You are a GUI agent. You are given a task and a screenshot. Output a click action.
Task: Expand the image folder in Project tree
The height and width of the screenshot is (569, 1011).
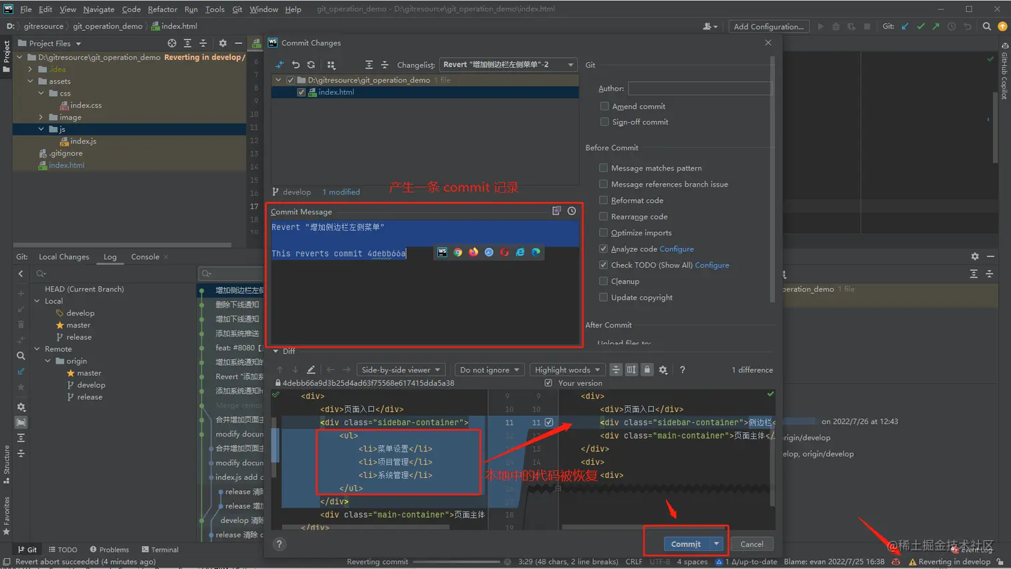coord(41,117)
